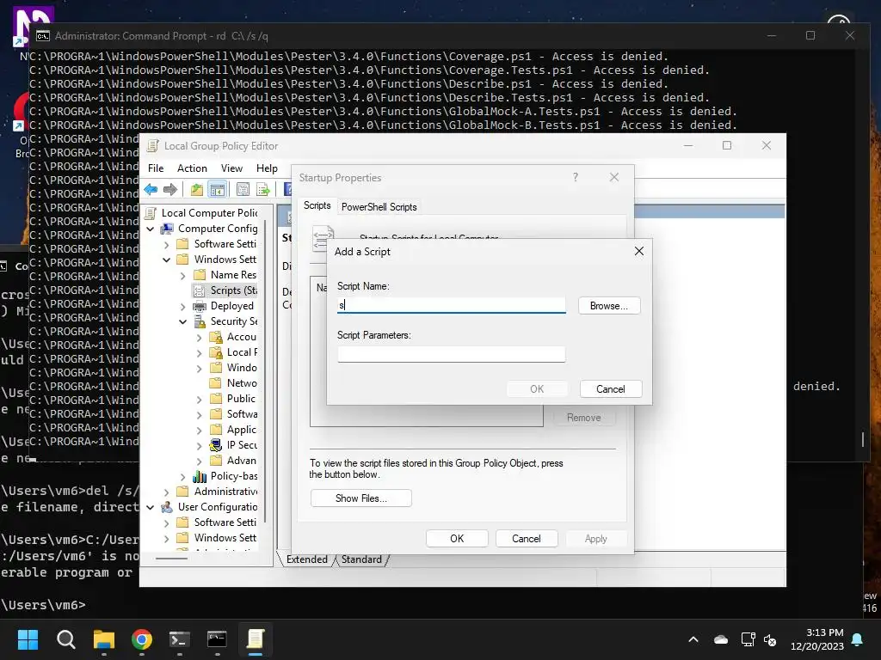Click the IP Security Policies icon
This screenshot has height=660, width=881.
coord(216,445)
